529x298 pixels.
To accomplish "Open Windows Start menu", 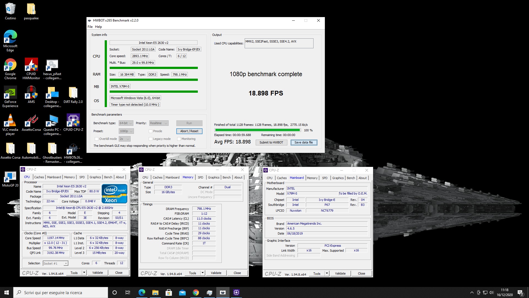I will (7, 292).
